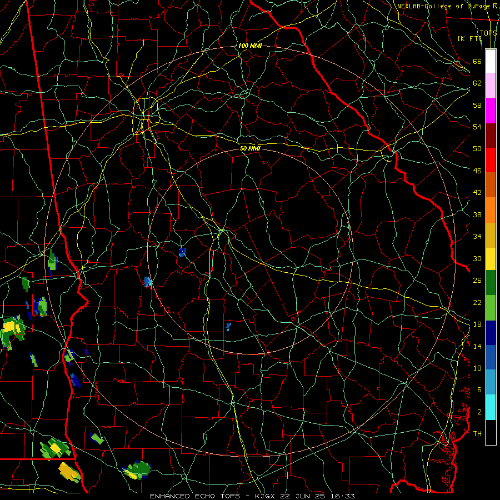Screen dimensions: 500x500
Task: Pick the cyan legend swatch
Action: point(491,407)
